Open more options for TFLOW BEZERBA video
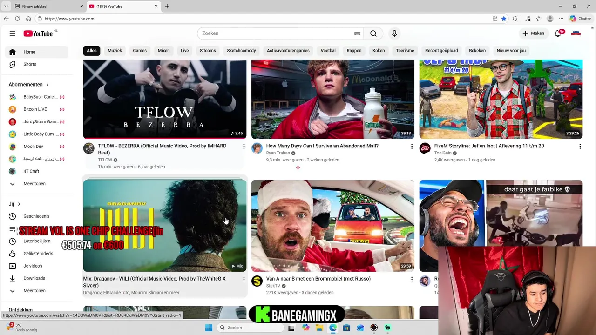Screen dimensions: 596x335 244,147
